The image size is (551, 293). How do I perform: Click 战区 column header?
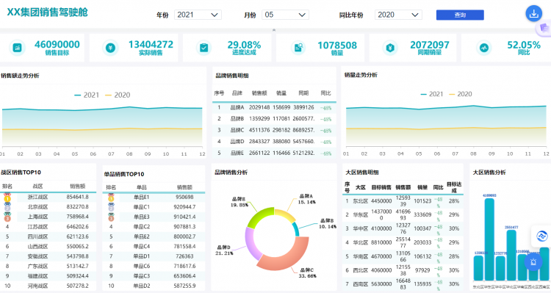(x=37, y=187)
